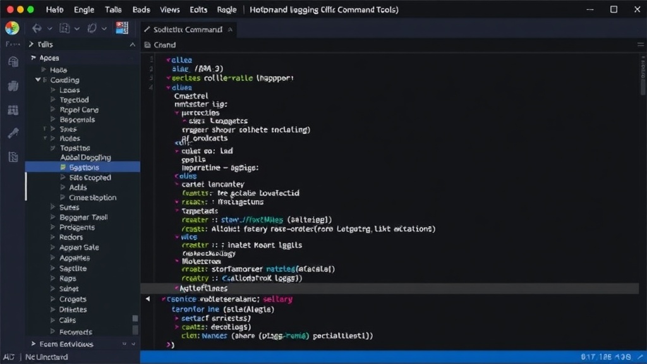Viewport: 647px width, 364px height.
Task: Select the Fecwreds tree item
Action: (x=76, y=332)
